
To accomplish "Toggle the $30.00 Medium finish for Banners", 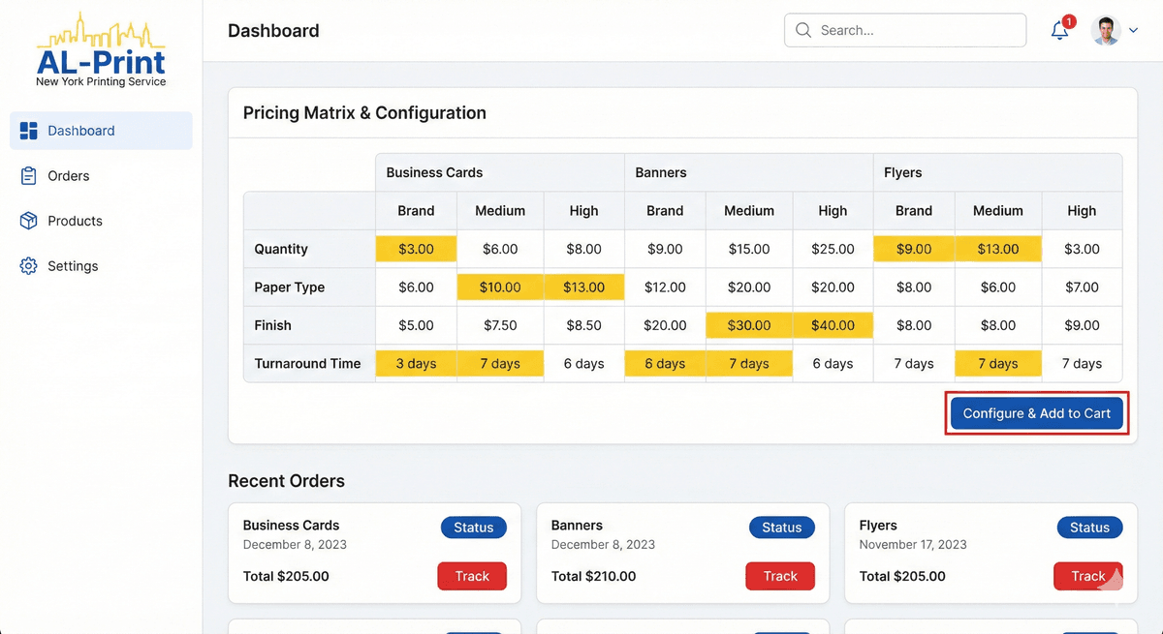I will (749, 325).
